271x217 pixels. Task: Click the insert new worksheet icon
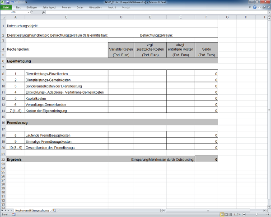pos(54,210)
